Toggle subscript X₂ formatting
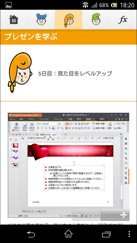 (x=62, y=128)
